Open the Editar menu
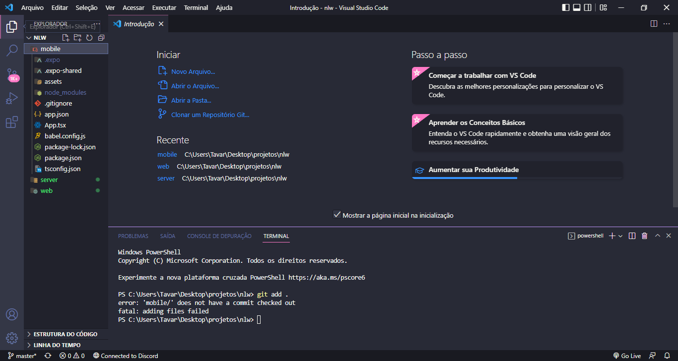 tap(60, 7)
